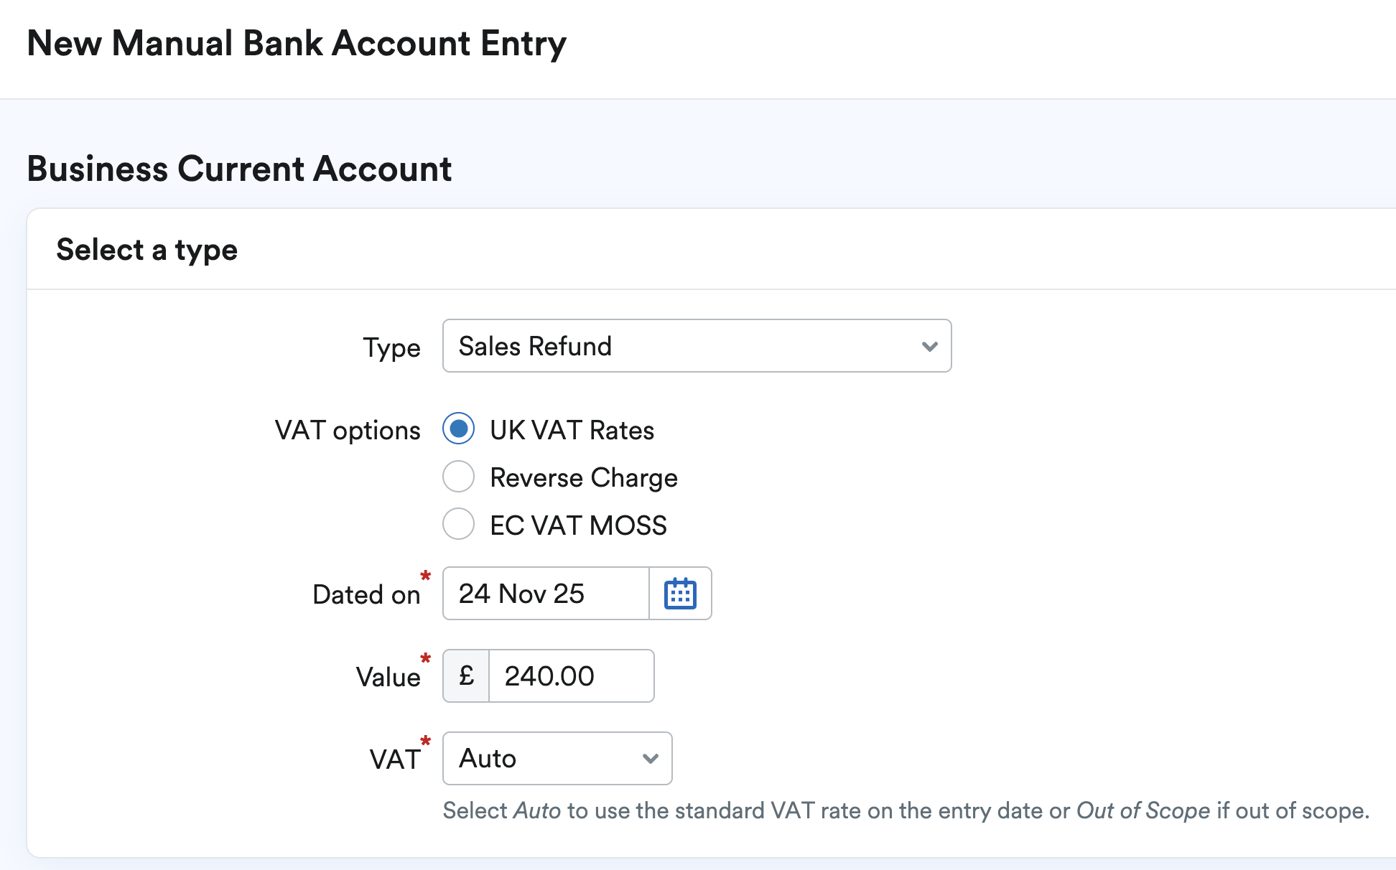Click the Type dropdown chevron arrow
Viewport: 1396px width, 870px height.
929,346
